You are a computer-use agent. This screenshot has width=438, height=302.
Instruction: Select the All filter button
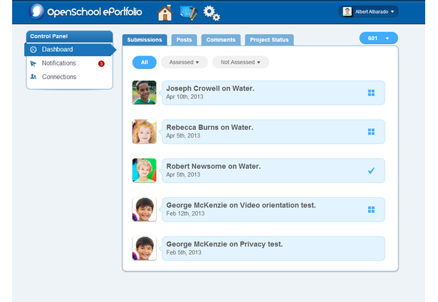[145, 62]
